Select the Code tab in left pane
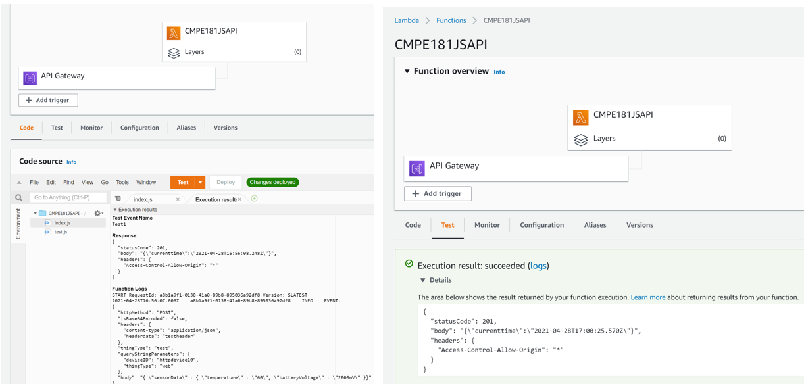 [x=27, y=128]
